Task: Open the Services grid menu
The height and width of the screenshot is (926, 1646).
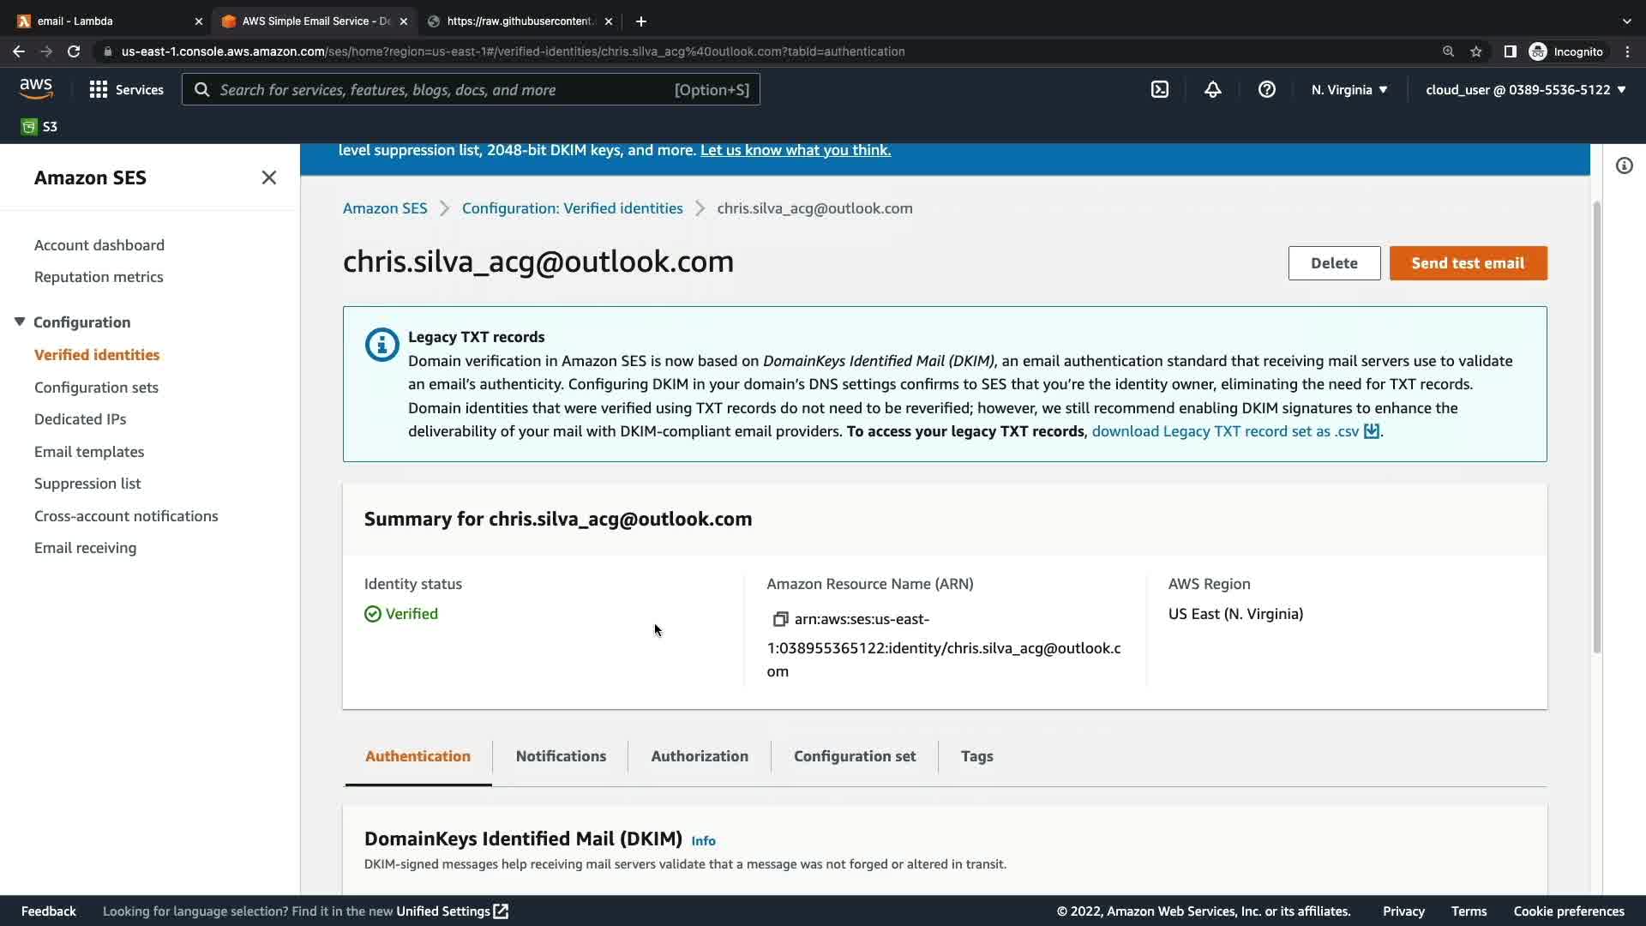Action: point(99,90)
